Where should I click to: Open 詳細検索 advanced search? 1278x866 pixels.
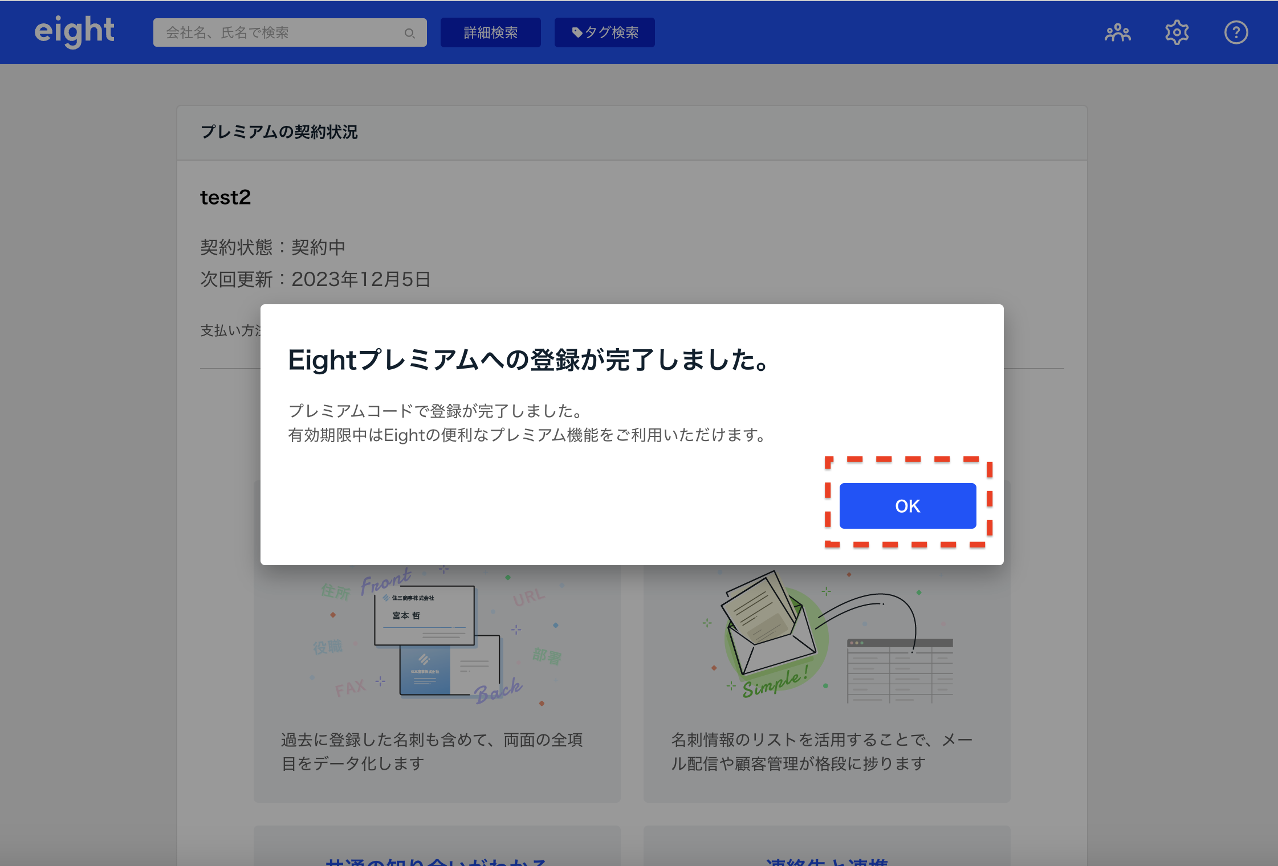click(490, 32)
